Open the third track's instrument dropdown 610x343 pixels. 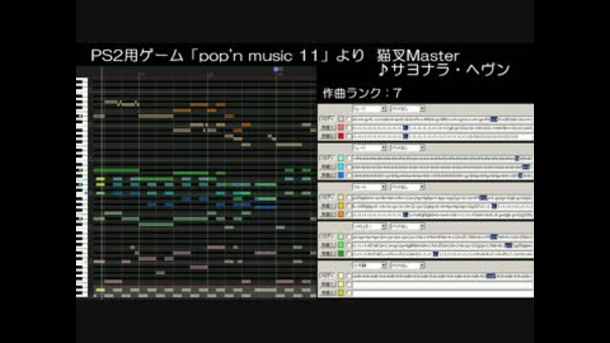click(x=369, y=187)
